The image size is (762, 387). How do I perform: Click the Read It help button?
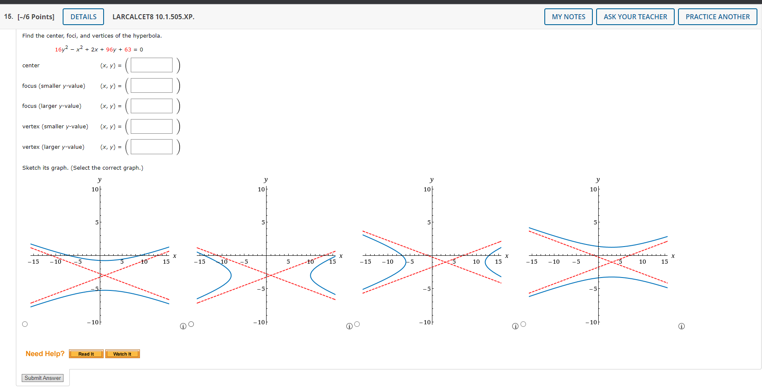pos(86,354)
